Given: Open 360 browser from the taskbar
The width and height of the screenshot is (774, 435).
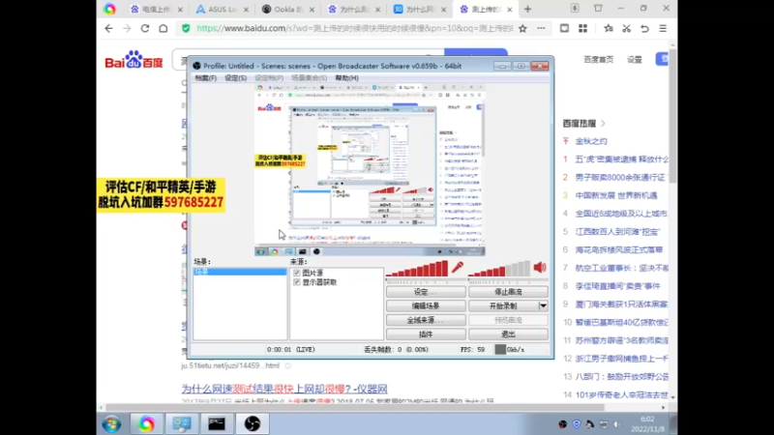Looking at the screenshot, I should click(147, 424).
